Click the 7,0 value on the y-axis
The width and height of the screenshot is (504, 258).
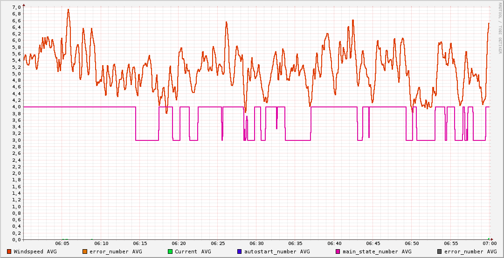16,7
